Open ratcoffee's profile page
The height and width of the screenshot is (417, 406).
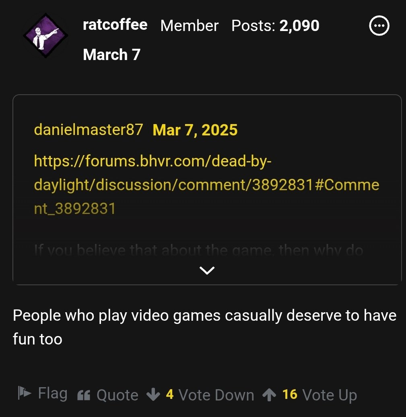coord(115,25)
